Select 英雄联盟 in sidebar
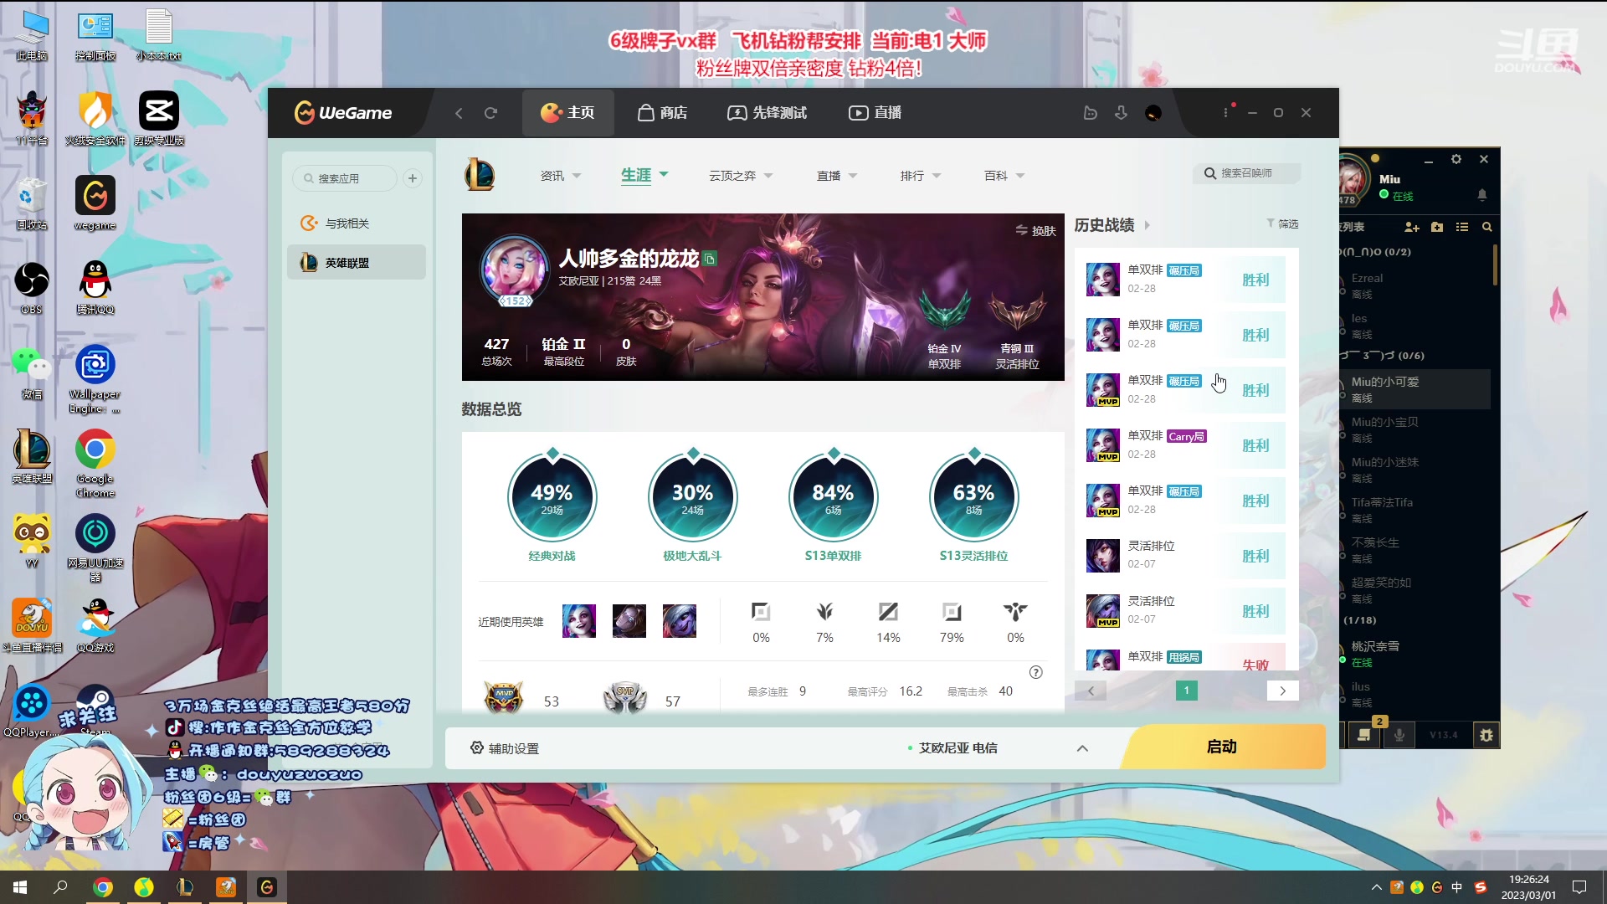This screenshot has width=1607, height=904. (357, 262)
